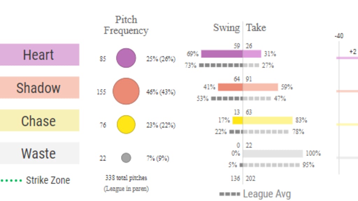This screenshot has width=358, height=201.
Task: Select the Shadow zone label
Action: pos(39,88)
